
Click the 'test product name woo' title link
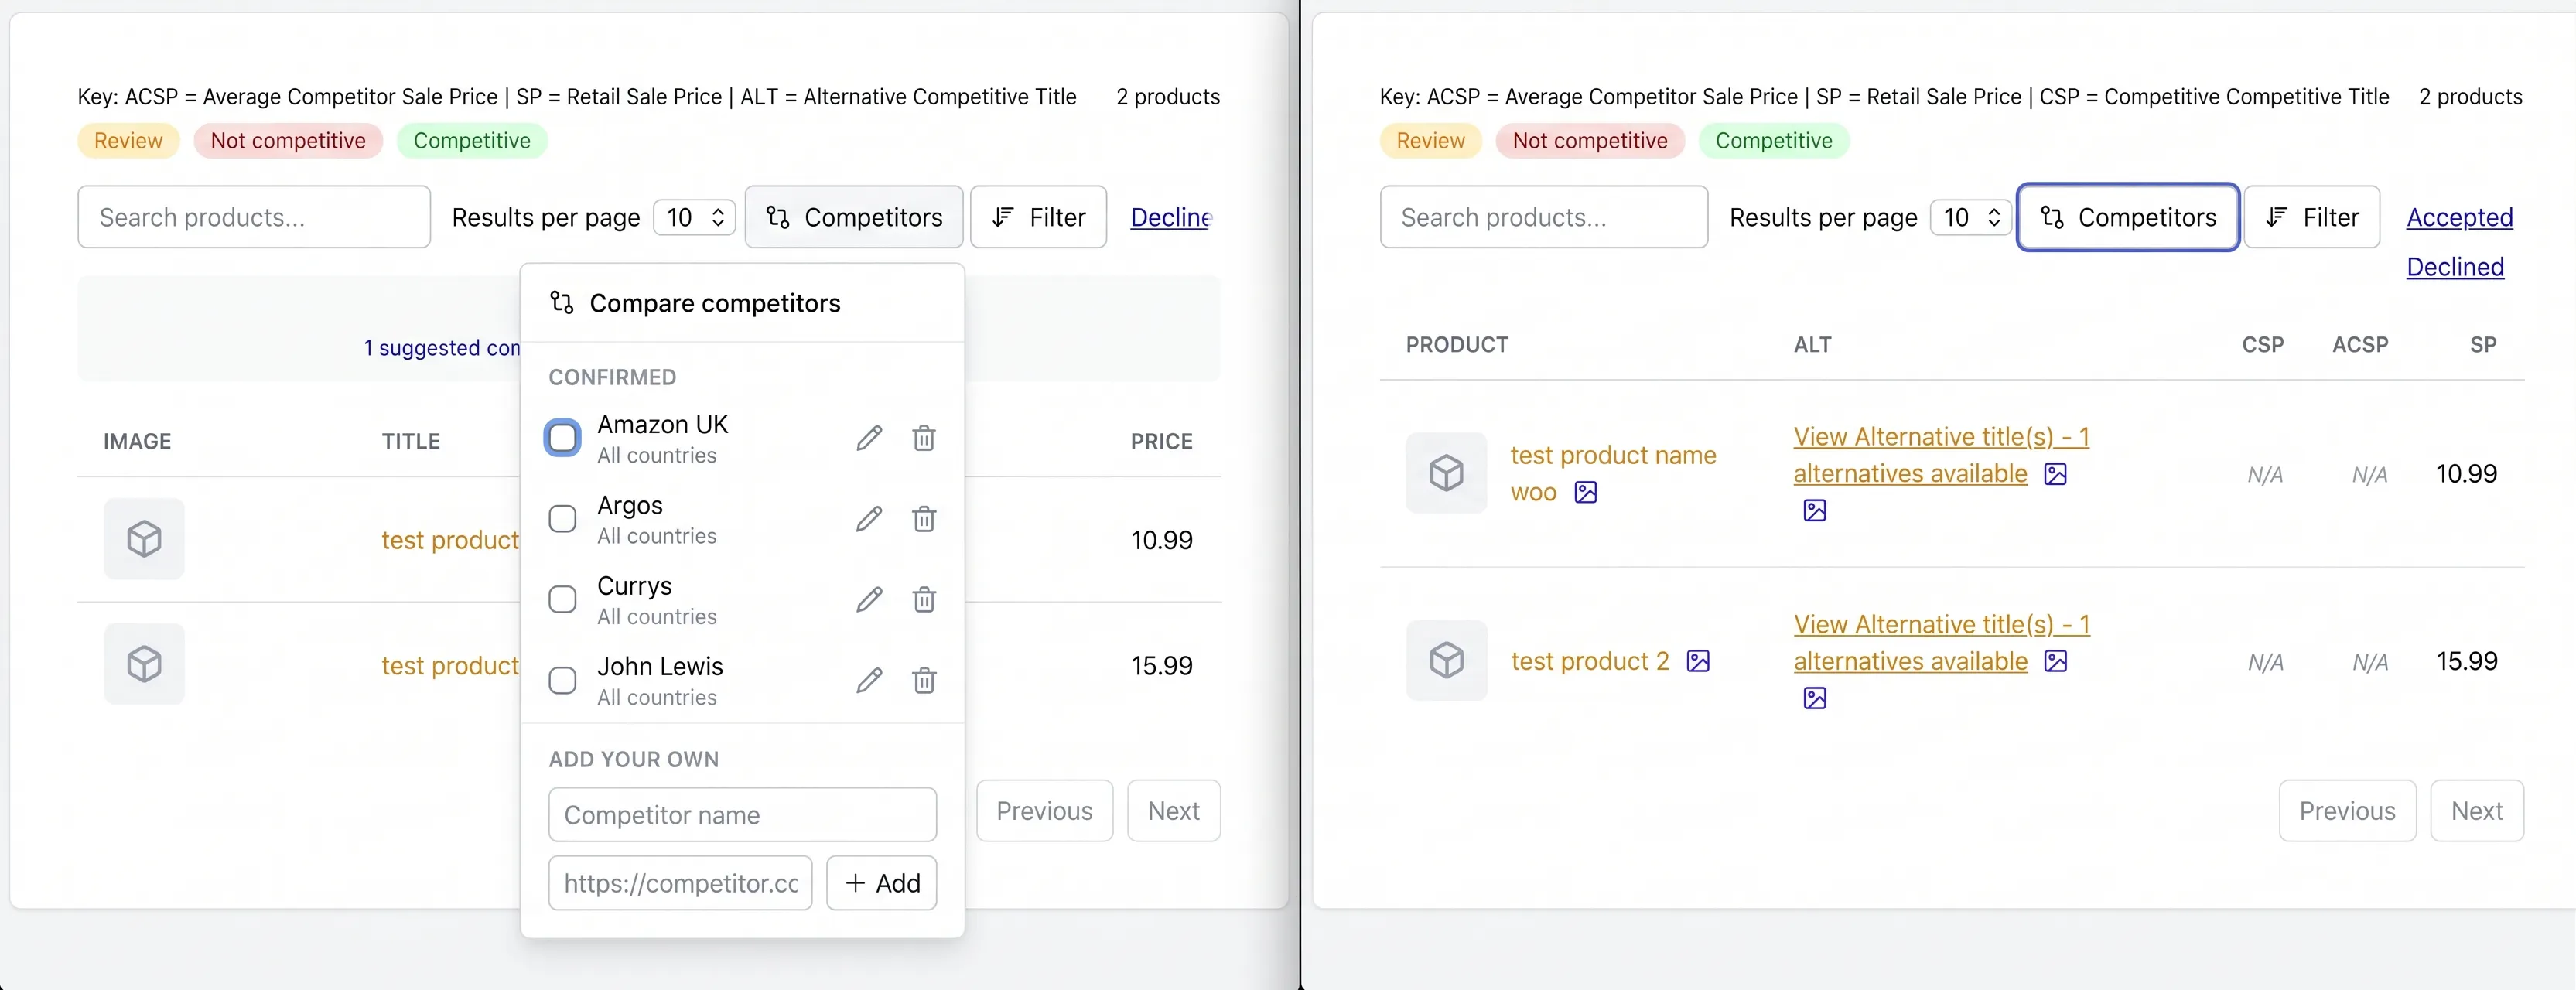[1613, 473]
